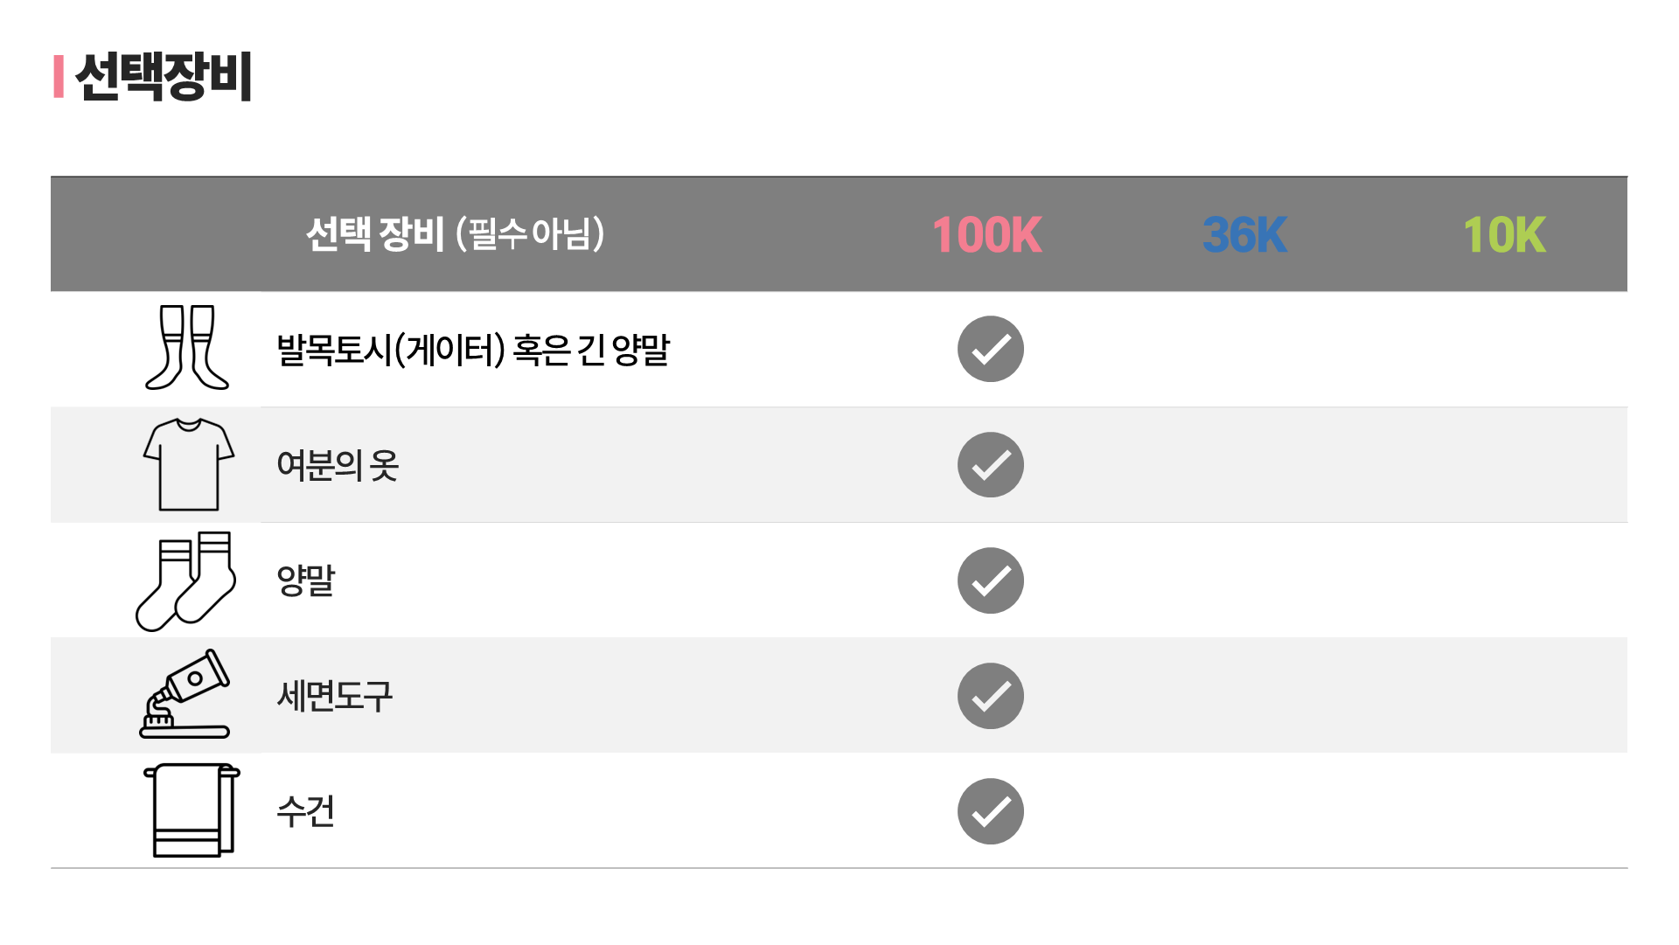Click the 선택장비 page title

(x=164, y=76)
